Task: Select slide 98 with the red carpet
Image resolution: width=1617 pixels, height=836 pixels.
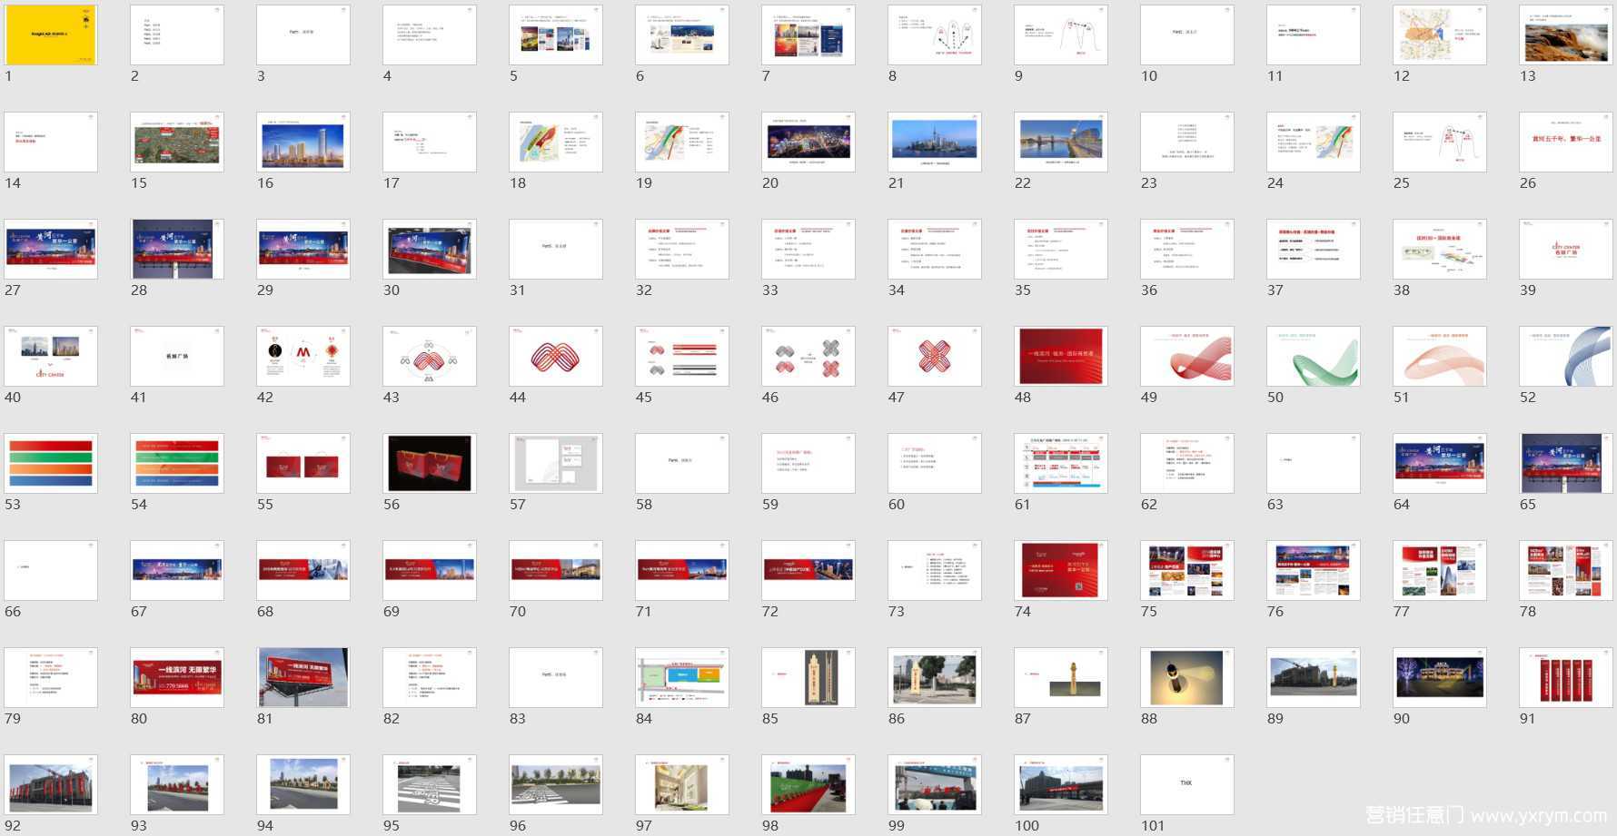Action: pyautogui.click(x=808, y=784)
